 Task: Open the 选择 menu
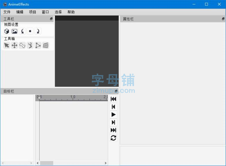[58, 12]
